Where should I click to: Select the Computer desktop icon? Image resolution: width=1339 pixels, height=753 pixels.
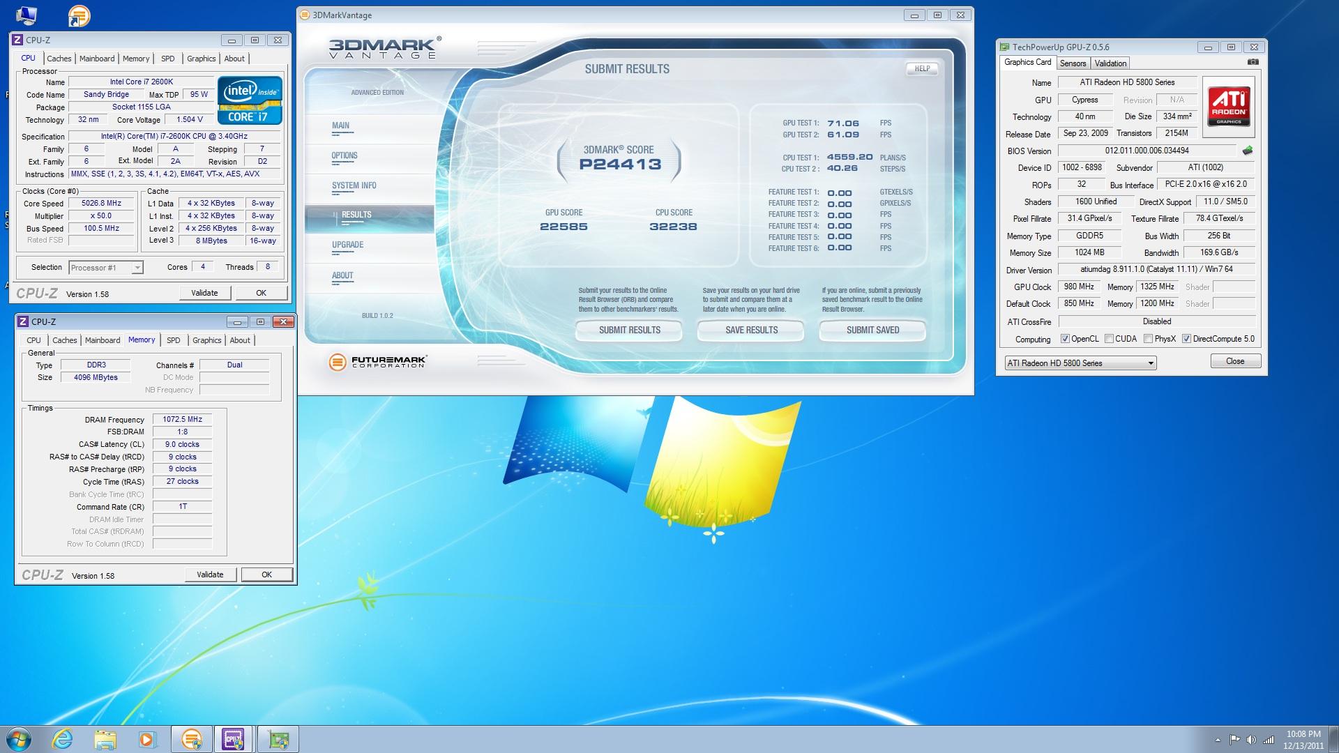point(26,15)
